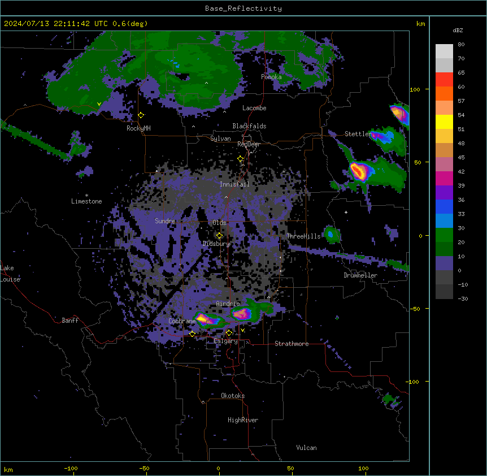This screenshot has width=487, height=476.
Task: Click the asterisk marker above Limestone
Action: pyautogui.click(x=86, y=196)
